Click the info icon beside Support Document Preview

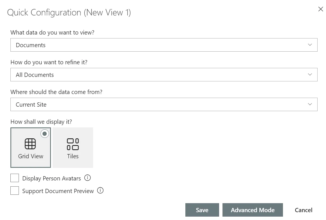pos(100,191)
